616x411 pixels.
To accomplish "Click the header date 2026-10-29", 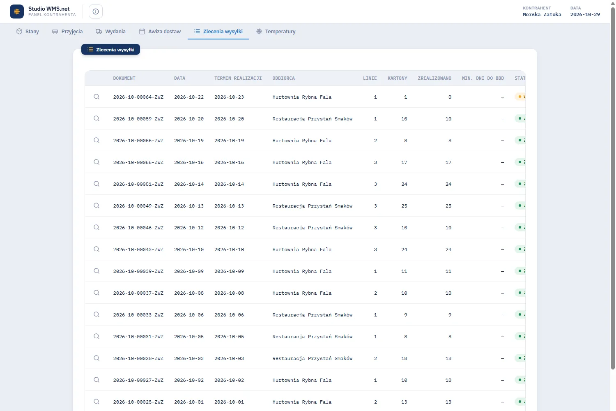I will point(585,14).
